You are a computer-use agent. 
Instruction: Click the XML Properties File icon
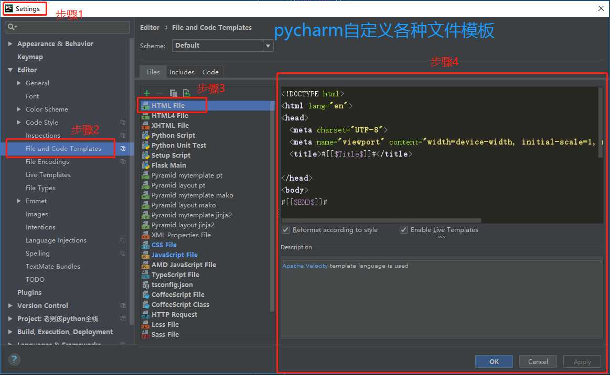(x=145, y=235)
